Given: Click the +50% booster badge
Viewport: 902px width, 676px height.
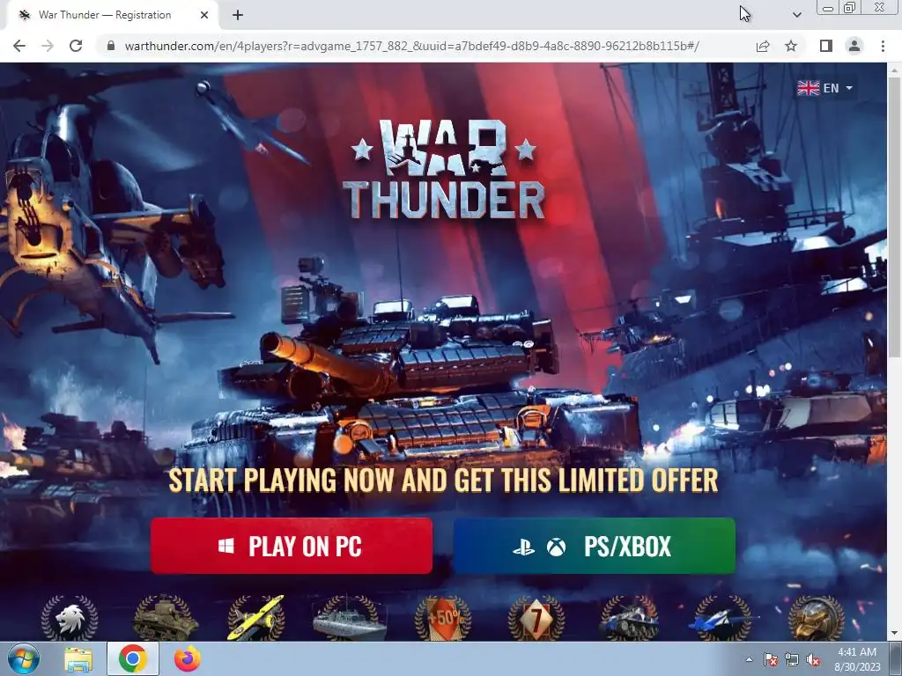Looking at the screenshot, I should click(442, 618).
